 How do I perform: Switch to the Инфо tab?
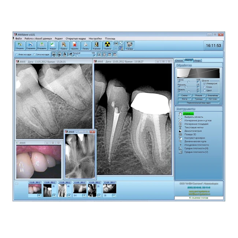point(198,60)
